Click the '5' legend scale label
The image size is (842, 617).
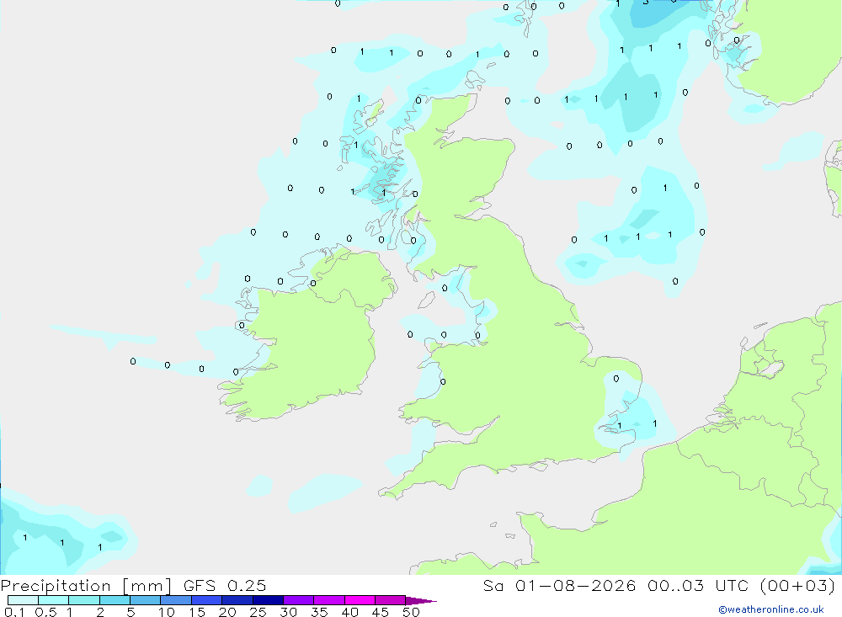click(131, 612)
